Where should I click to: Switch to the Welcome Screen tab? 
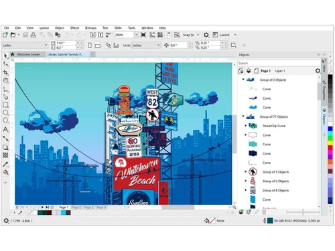click(x=28, y=54)
